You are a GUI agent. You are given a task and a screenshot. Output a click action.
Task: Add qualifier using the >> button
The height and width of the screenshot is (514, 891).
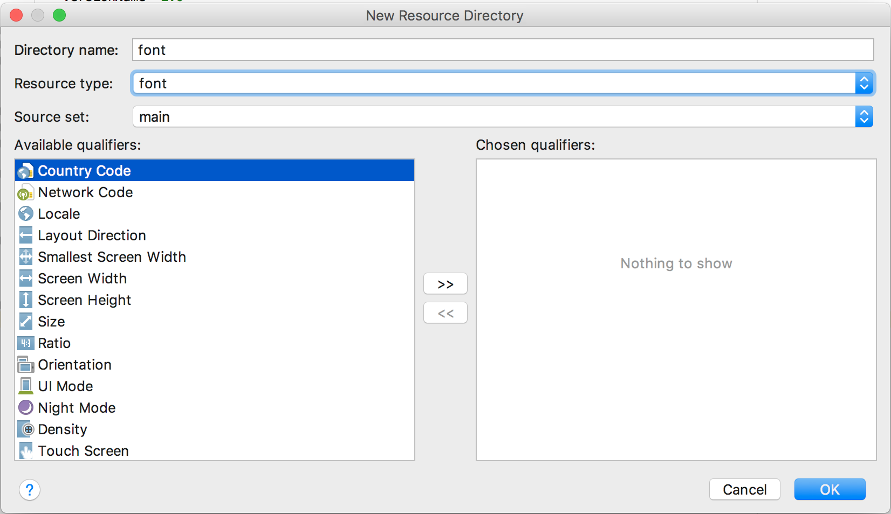click(x=445, y=283)
